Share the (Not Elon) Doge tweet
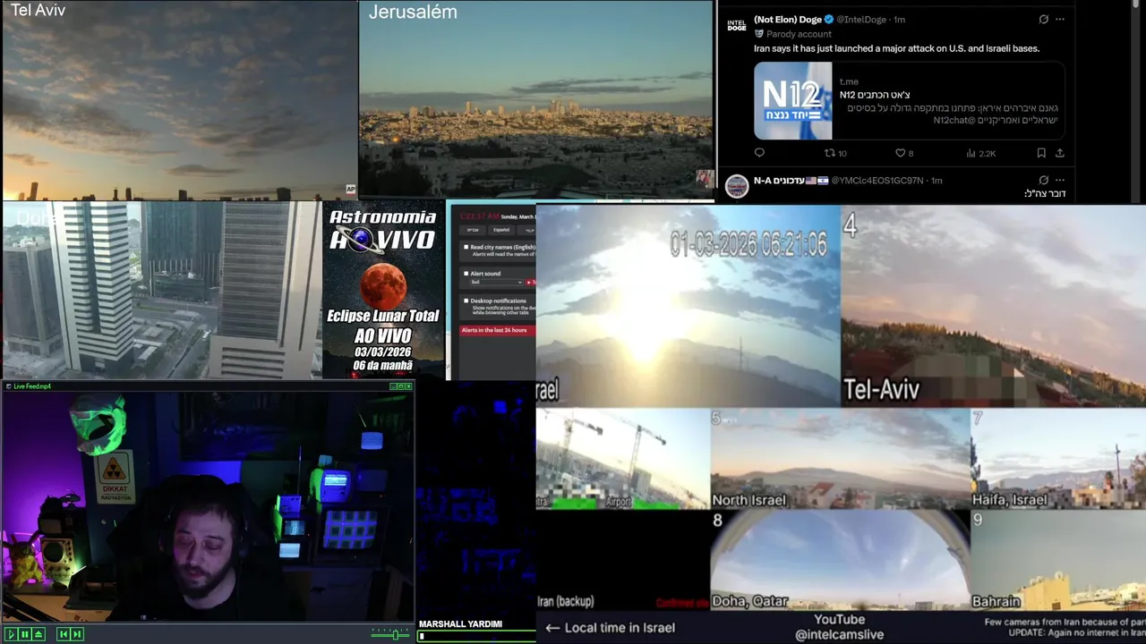The image size is (1146, 644). point(1059,153)
